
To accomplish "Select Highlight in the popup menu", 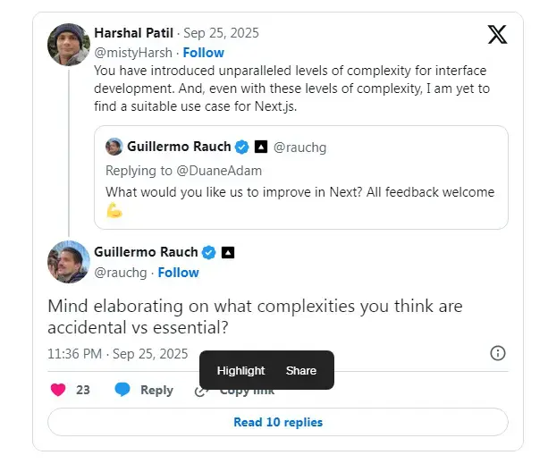I will pos(240,370).
